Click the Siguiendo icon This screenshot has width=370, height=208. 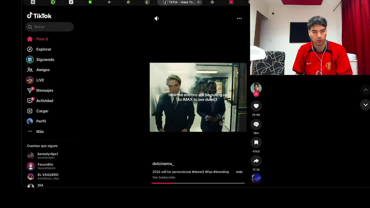click(x=30, y=60)
